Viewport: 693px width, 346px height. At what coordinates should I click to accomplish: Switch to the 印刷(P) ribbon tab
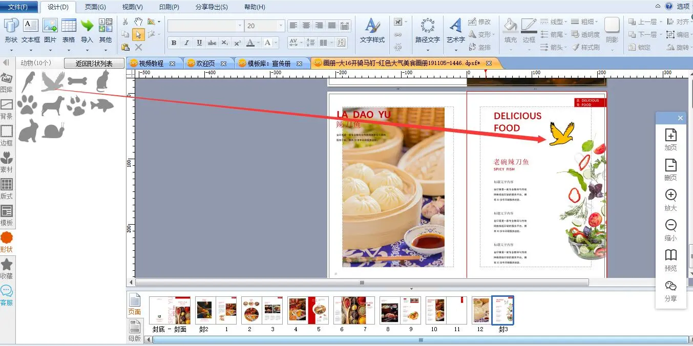[x=169, y=7]
